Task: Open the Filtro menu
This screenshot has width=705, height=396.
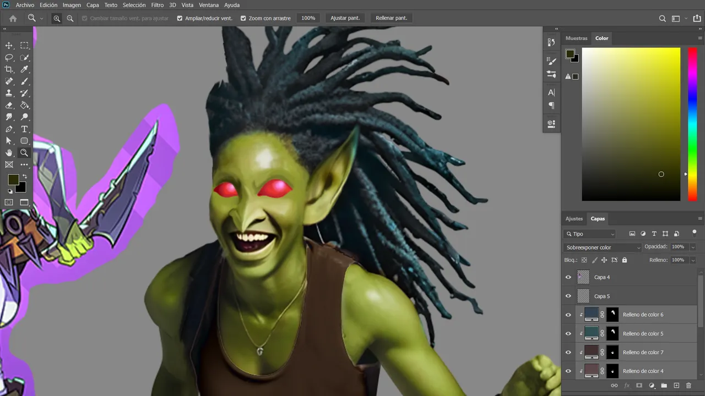Action: 158,5
